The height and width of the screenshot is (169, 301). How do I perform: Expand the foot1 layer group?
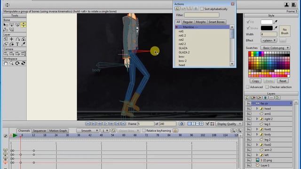tap(257, 130)
